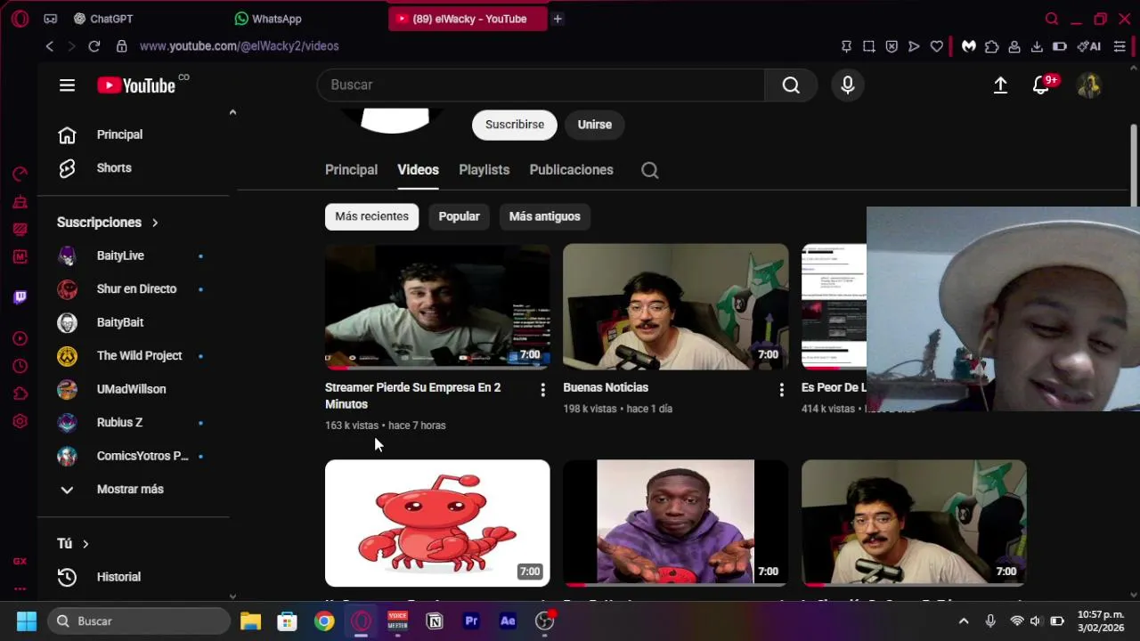Open the Opera GX sidebar player icon
This screenshot has width=1140, height=641.
point(20,338)
